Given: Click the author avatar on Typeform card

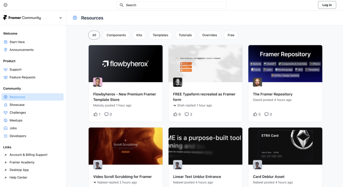Looking at the screenshot, I should (x=178, y=82).
